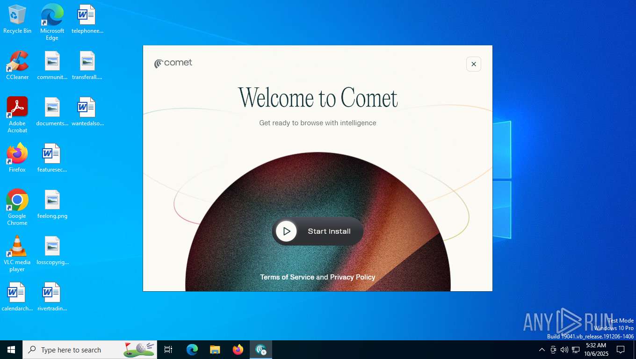This screenshot has width=636, height=359.
Task: Open Microsoft Edge from the taskbar
Action: [192, 350]
